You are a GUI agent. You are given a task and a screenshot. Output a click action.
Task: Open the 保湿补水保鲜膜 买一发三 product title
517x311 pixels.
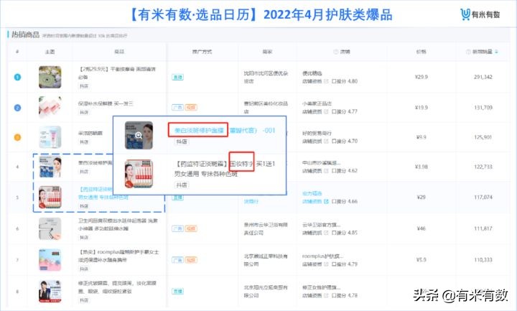pos(106,103)
